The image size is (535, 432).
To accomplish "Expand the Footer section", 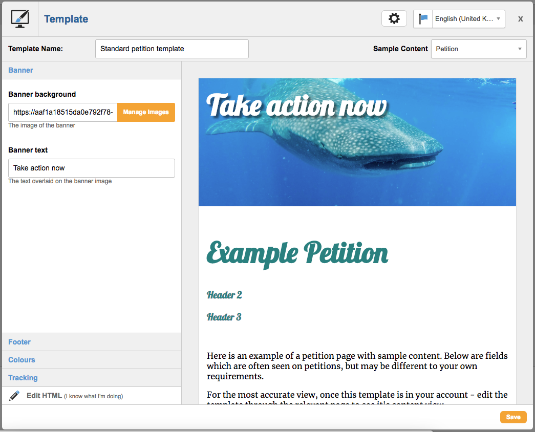I will pos(19,342).
